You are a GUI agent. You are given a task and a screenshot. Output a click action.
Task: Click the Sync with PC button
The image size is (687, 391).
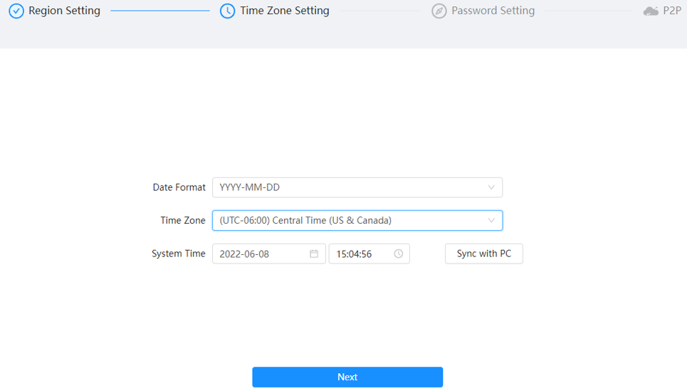click(483, 254)
